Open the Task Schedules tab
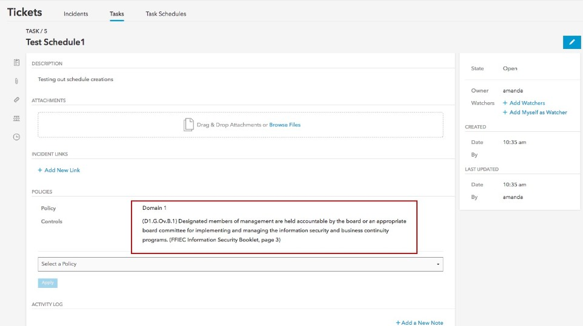Viewport: 583px width, 326px height. click(x=165, y=14)
